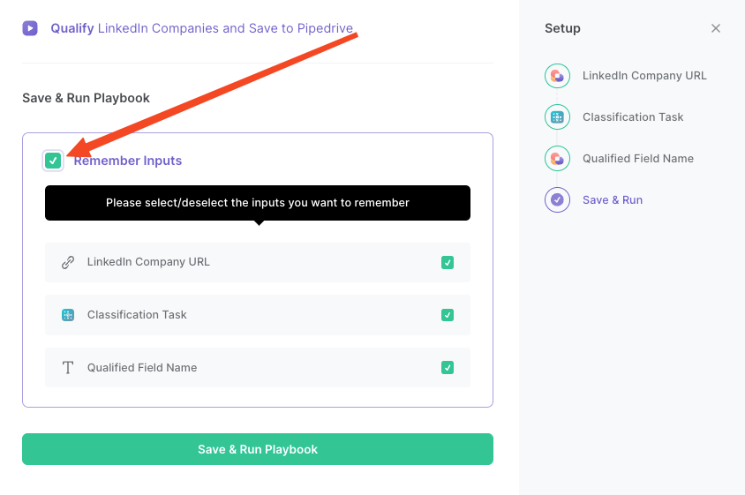Click the Save & Run checkmark step icon
This screenshot has height=495, width=745.
click(557, 199)
